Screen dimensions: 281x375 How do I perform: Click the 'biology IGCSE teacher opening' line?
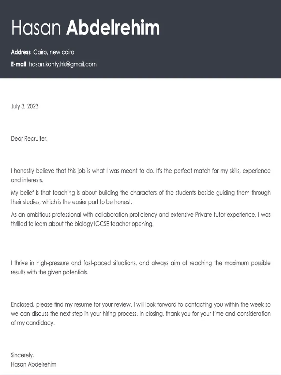point(82,224)
